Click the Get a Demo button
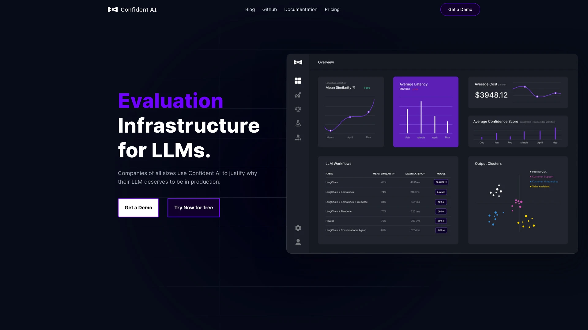This screenshot has height=330, width=588. 460,9
